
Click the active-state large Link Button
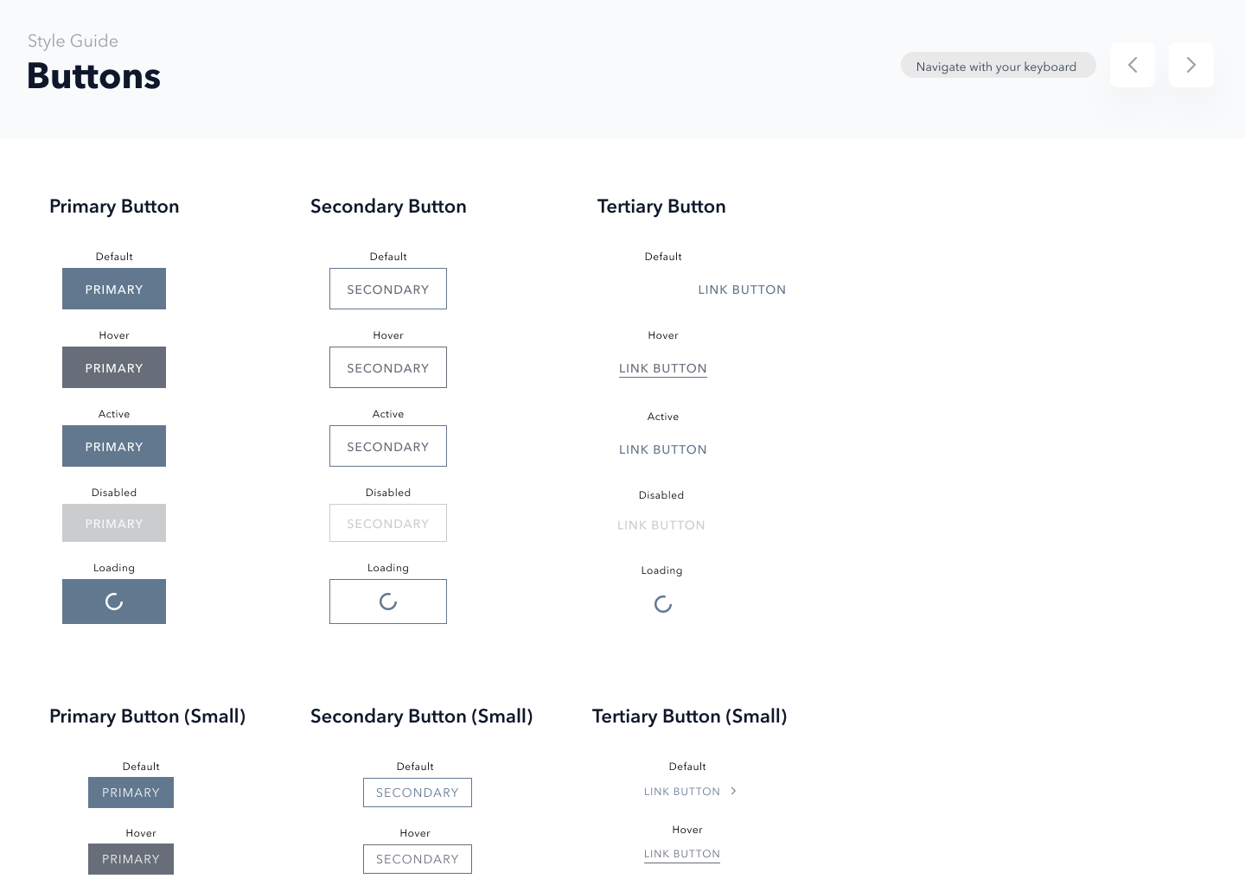tap(663, 449)
